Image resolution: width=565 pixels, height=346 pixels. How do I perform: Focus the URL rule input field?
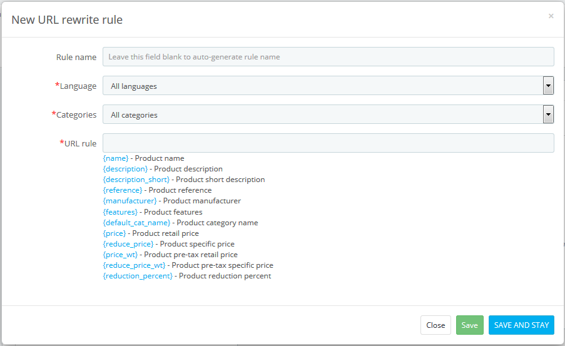(x=328, y=143)
